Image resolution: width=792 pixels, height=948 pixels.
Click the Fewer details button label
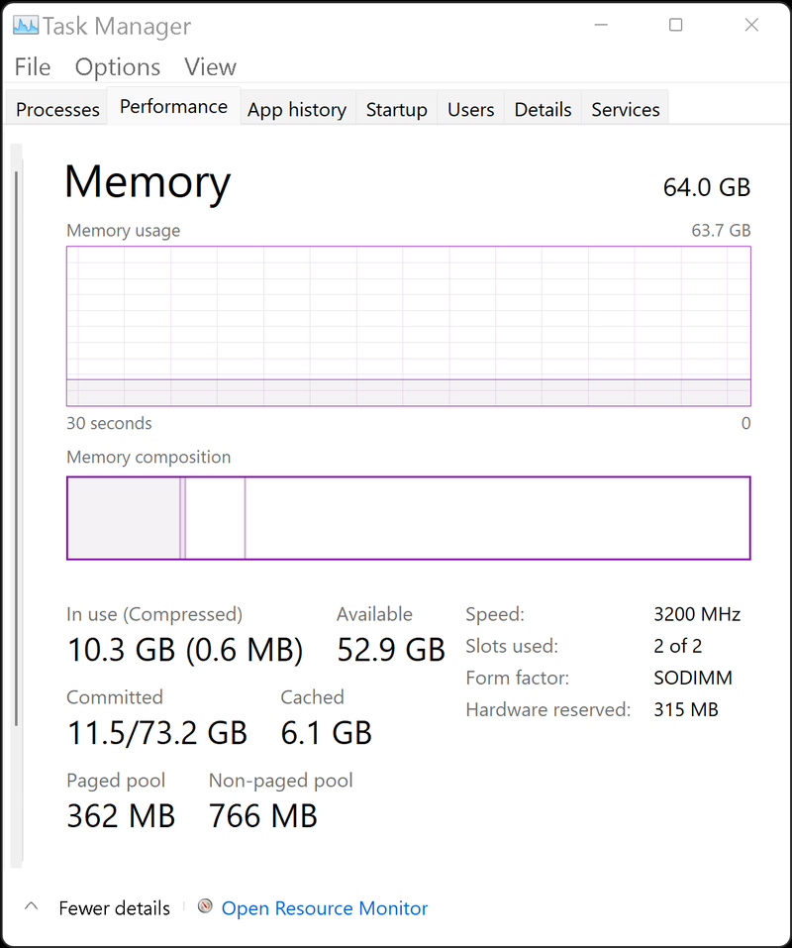(114, 908)
